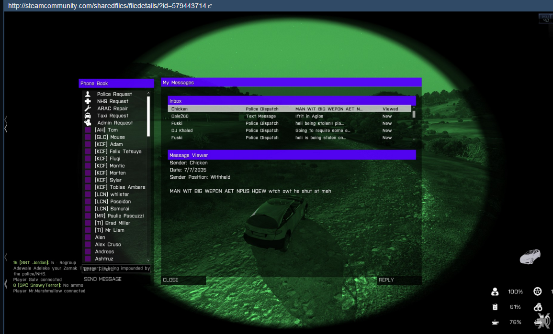Viewport: 553px width, 334px height.
Task: Click the purple square next to Alen
Action: click(x=88, y=237)
